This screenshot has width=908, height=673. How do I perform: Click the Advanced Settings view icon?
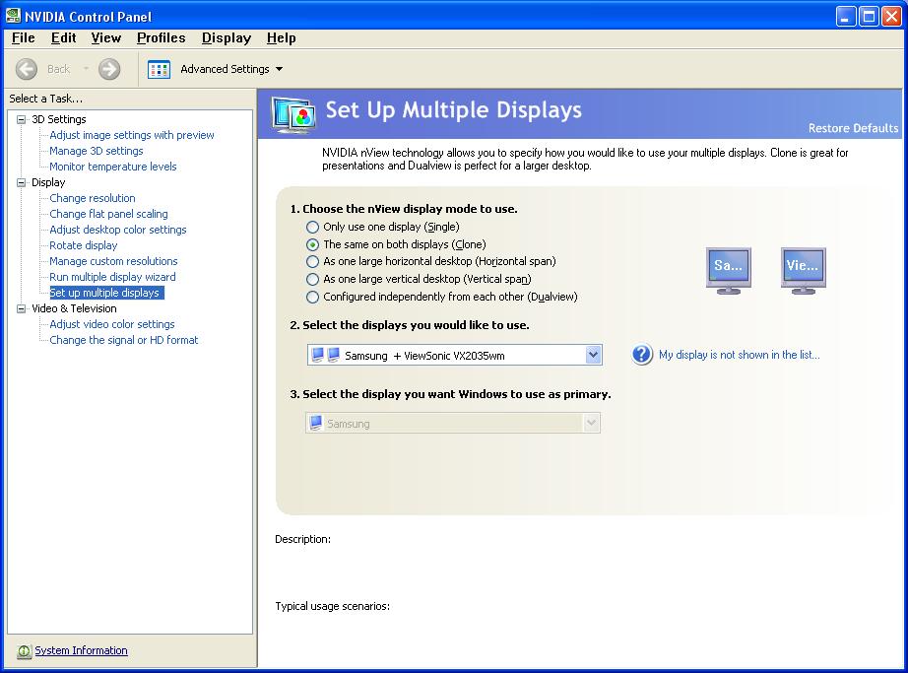tap(159, 69)
